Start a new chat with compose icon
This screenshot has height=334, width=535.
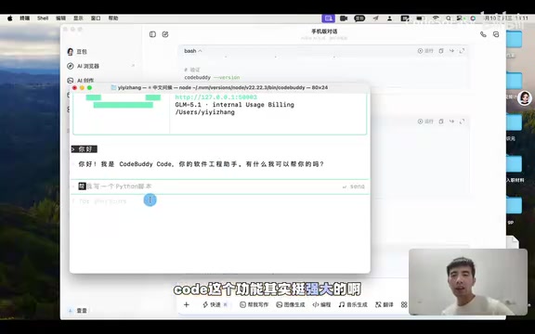pos(165,34)
